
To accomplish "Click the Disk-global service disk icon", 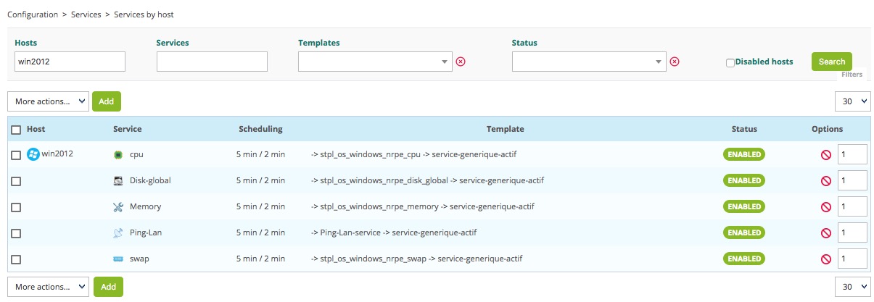I will pyautogui.click(x=119, y=180).
